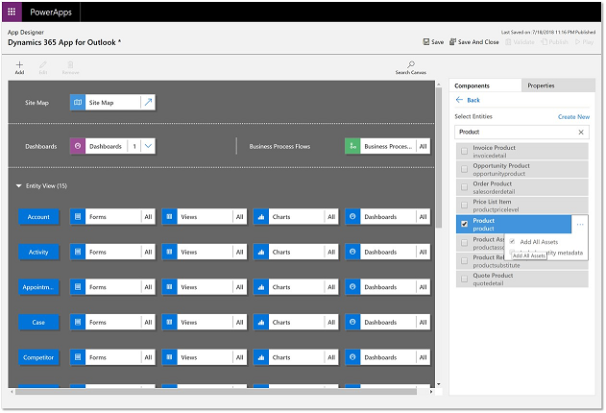Screen dimensions: 606x413
Task: Click the PowerApps title text
Action: point(51,12)
